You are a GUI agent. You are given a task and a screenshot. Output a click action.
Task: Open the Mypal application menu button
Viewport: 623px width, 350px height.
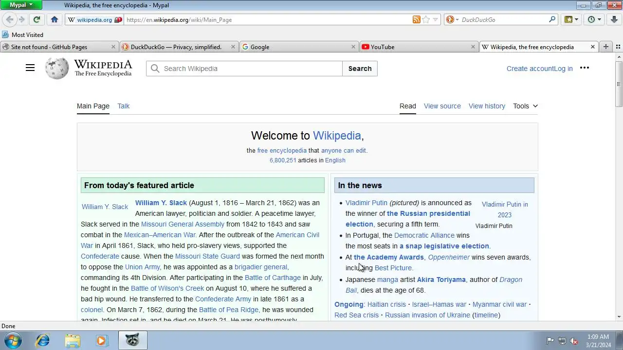point(21,5)
